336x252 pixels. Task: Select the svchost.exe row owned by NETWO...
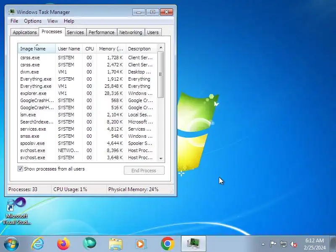tap(87, 150)
